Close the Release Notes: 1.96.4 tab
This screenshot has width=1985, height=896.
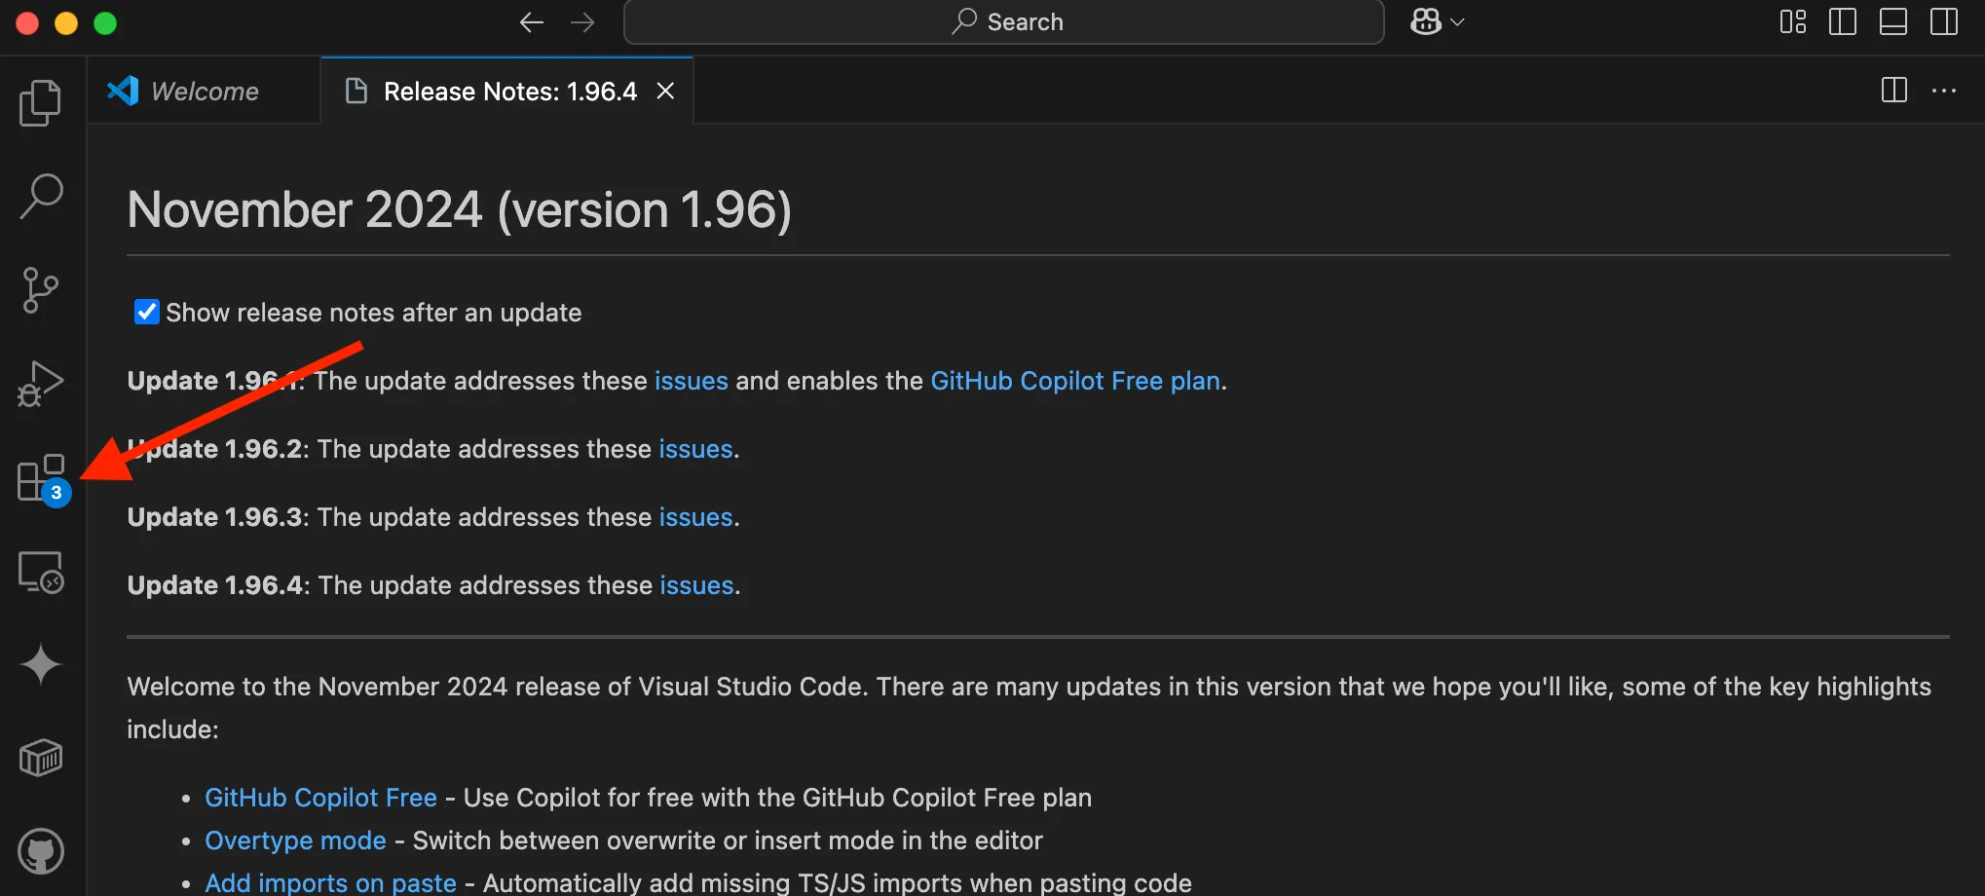(x=665, y=91)
